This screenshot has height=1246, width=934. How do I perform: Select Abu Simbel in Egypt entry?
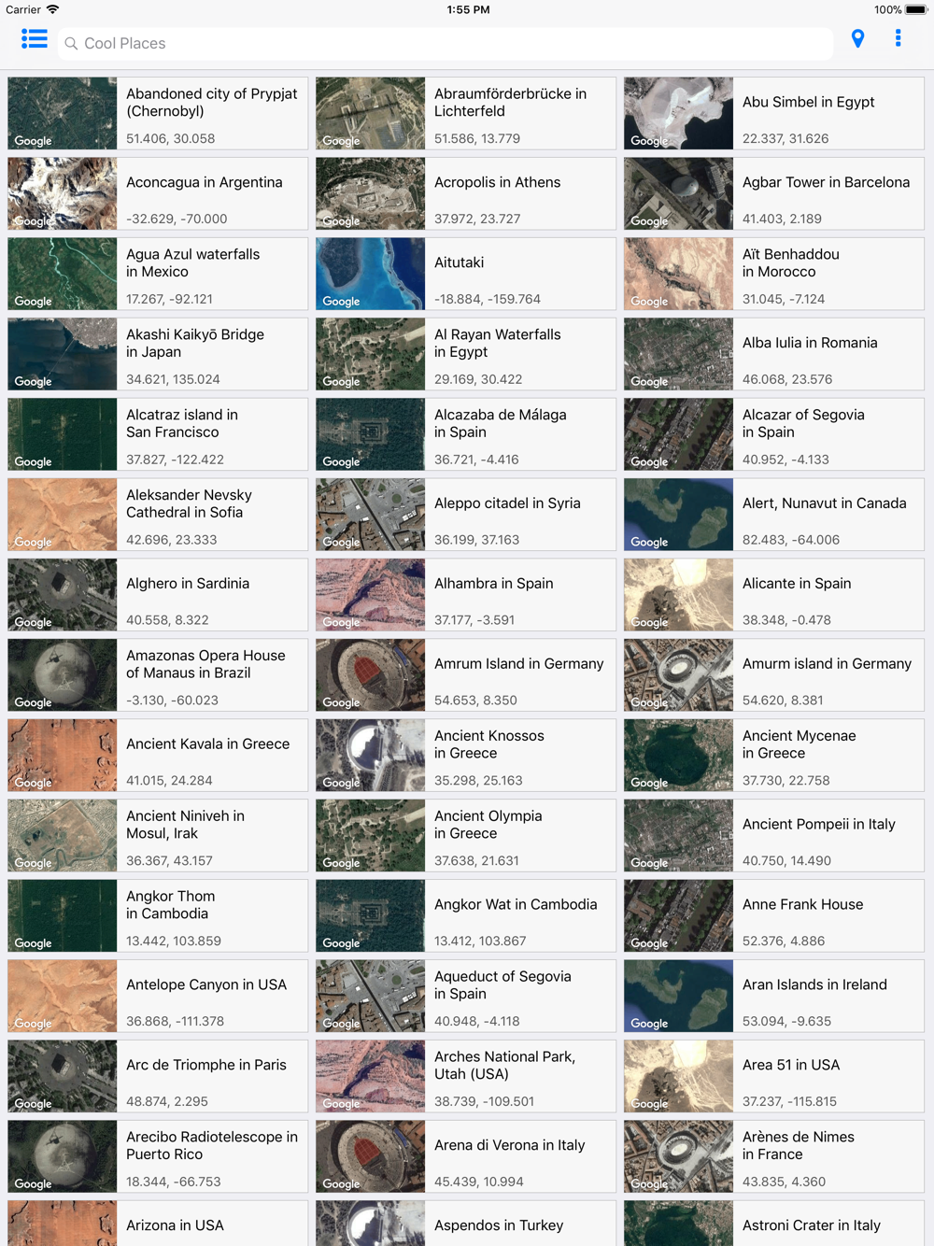[x=774, y=113]
